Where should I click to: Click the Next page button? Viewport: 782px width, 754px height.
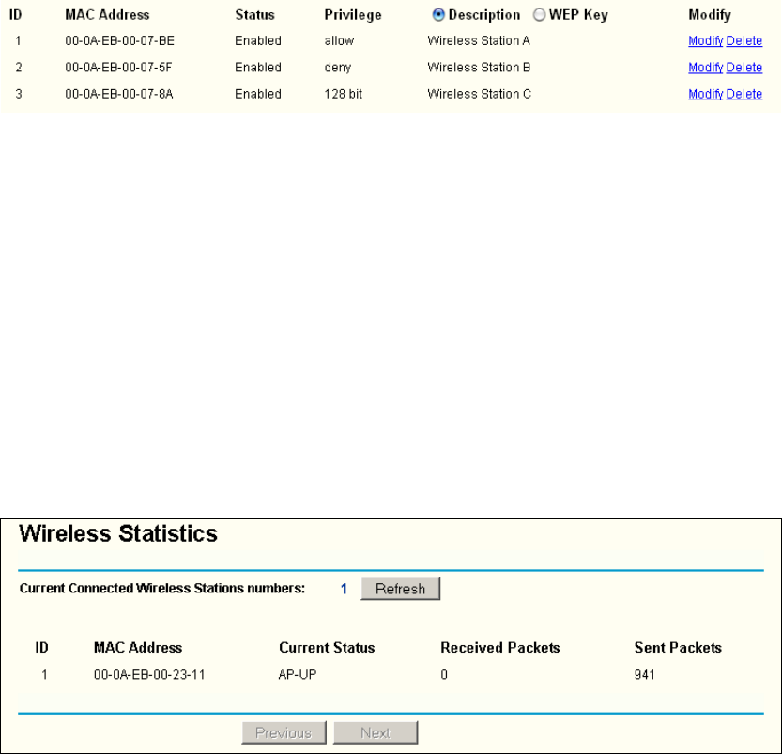(376, 732)
